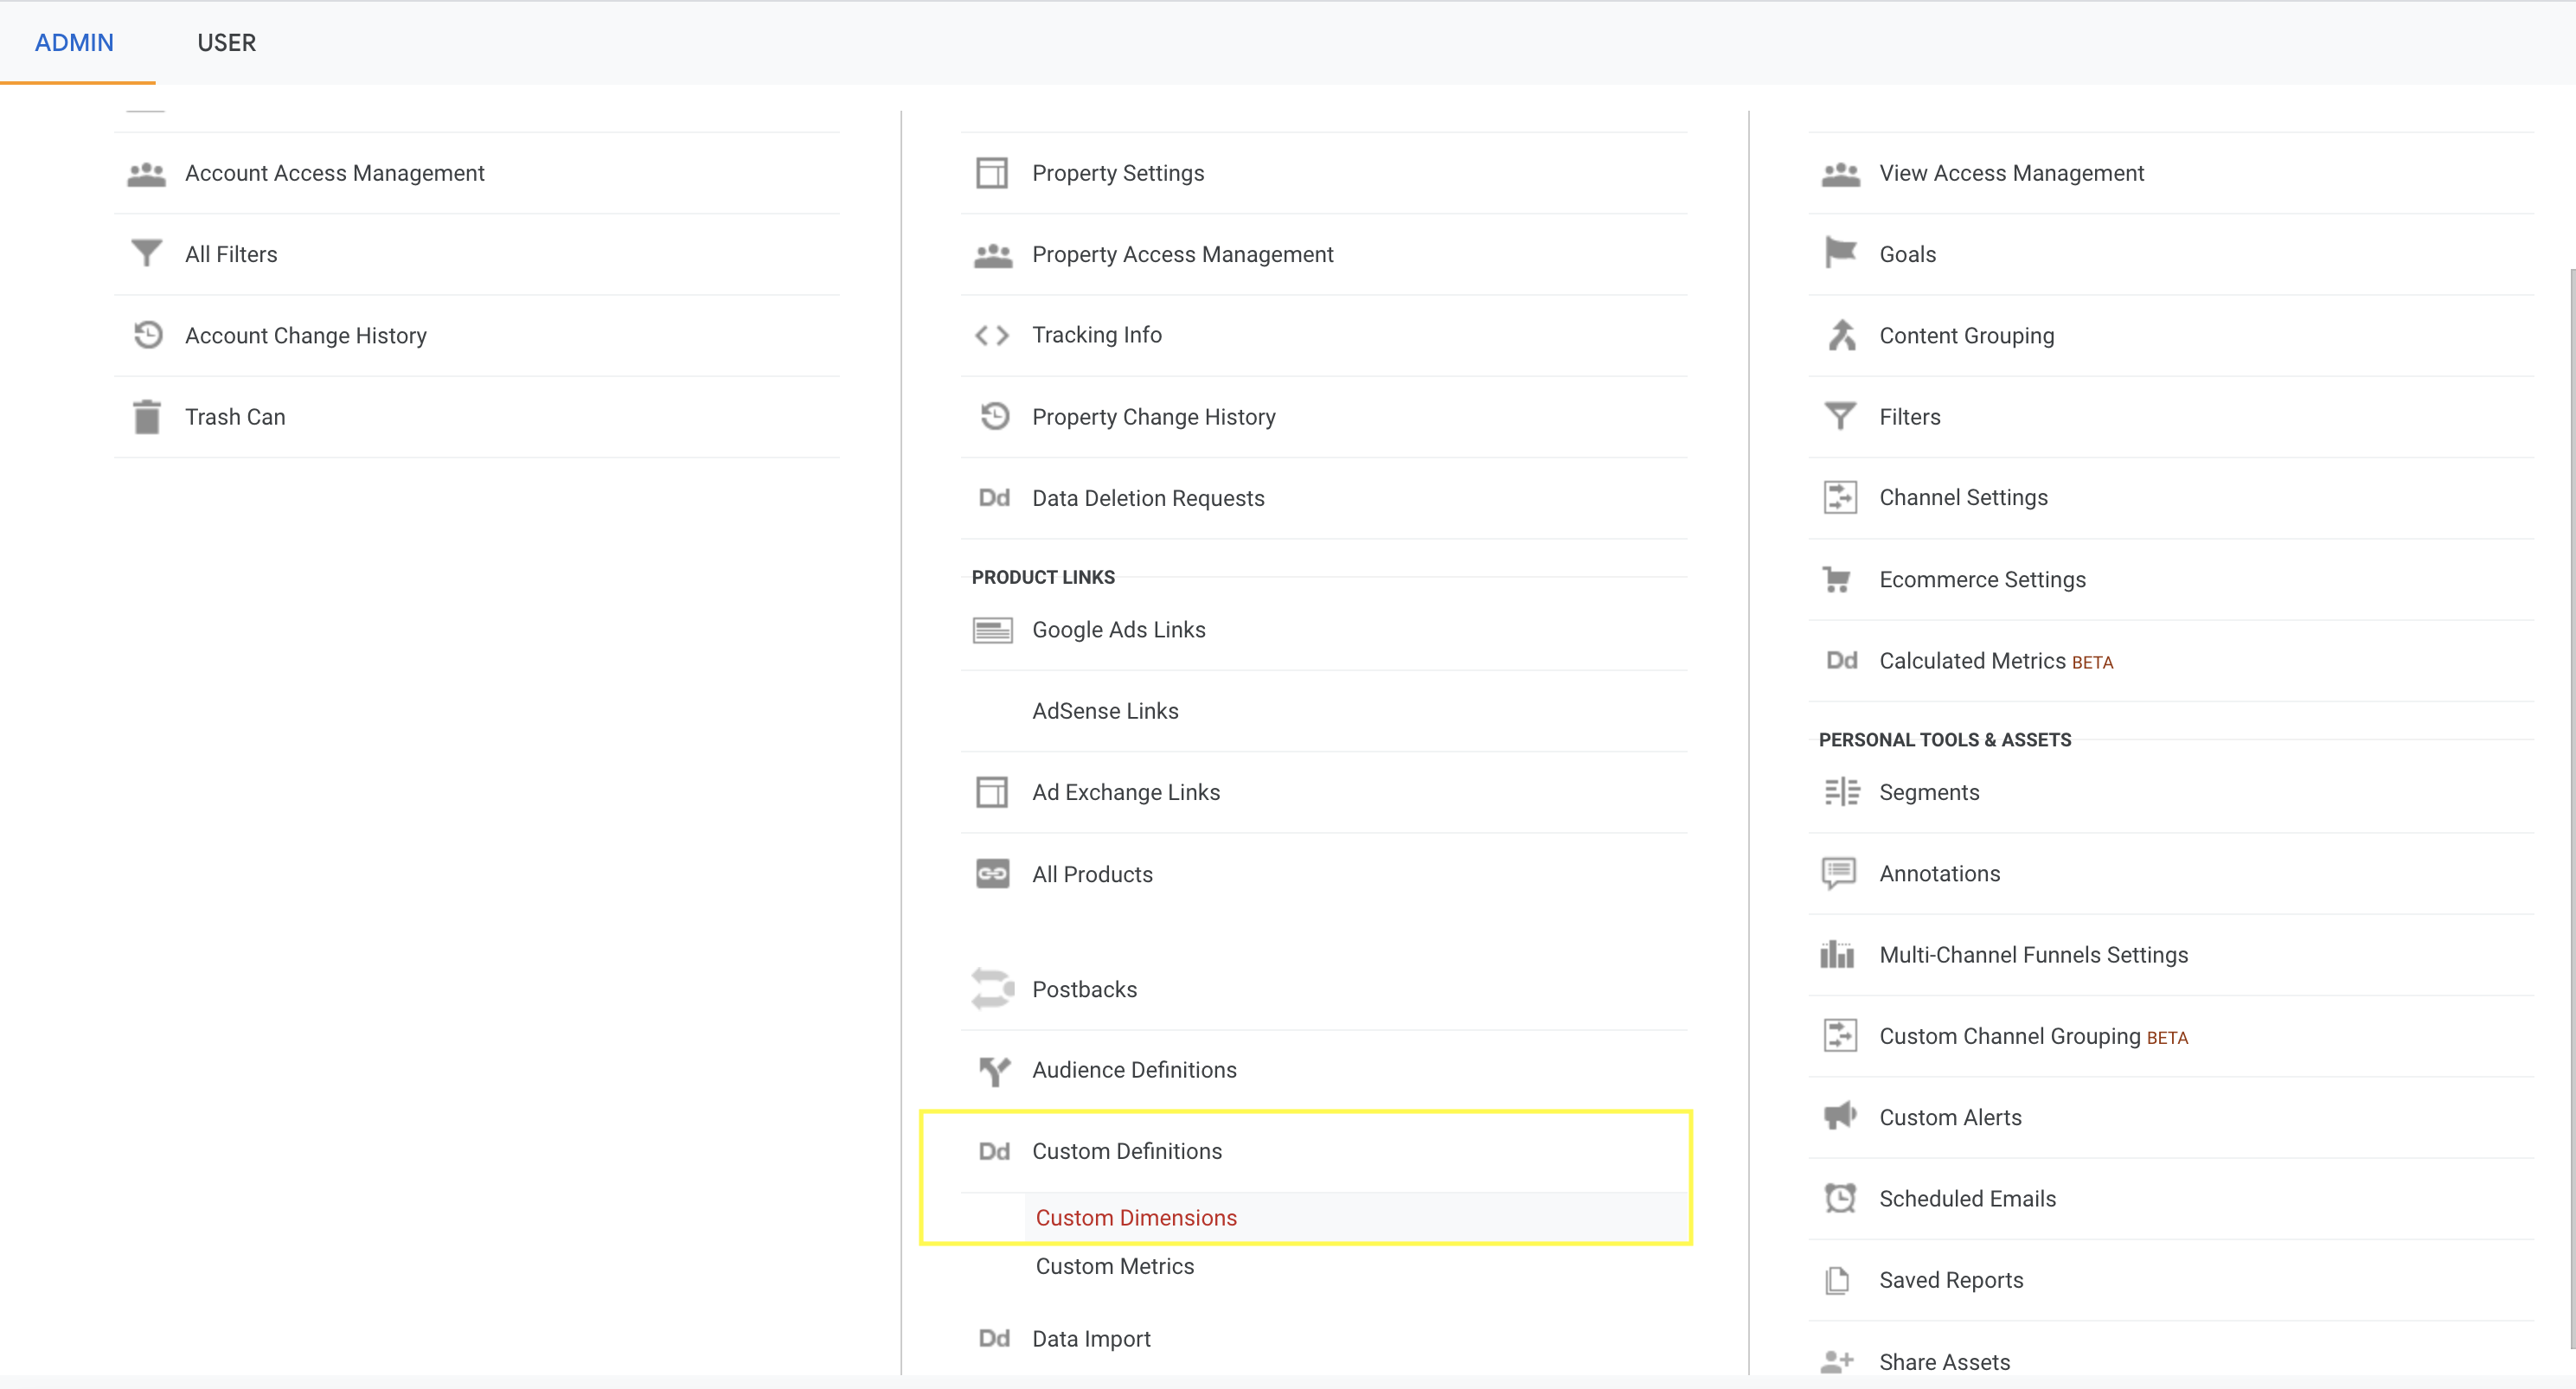The width and height of the screenshot is (2576, 1389).
Task: Click the Property Settings layout icon
Action: tap(991, 173)
